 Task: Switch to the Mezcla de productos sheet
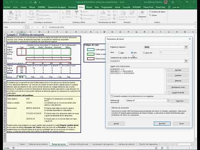(x=38, y=144)
